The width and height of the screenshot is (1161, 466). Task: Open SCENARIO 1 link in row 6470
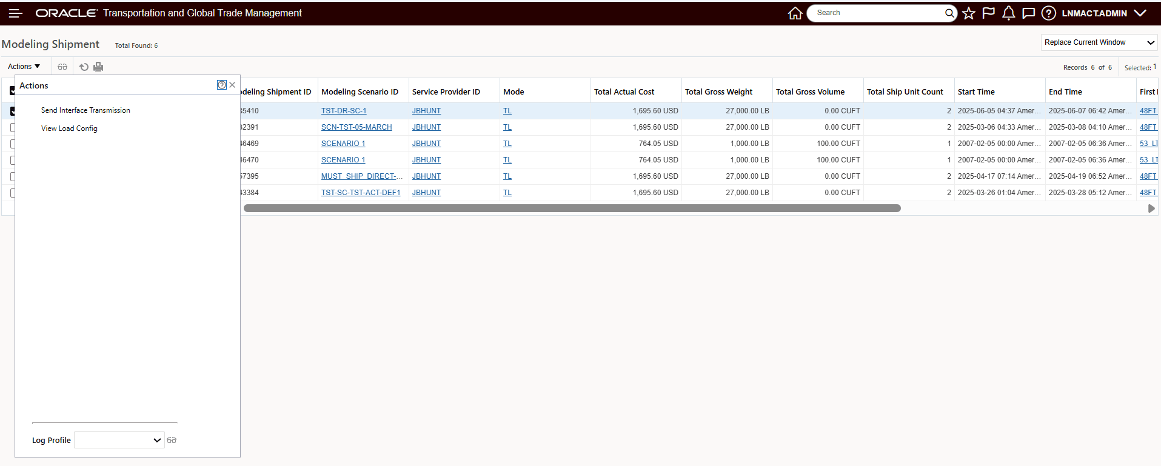tap(343, 160)
